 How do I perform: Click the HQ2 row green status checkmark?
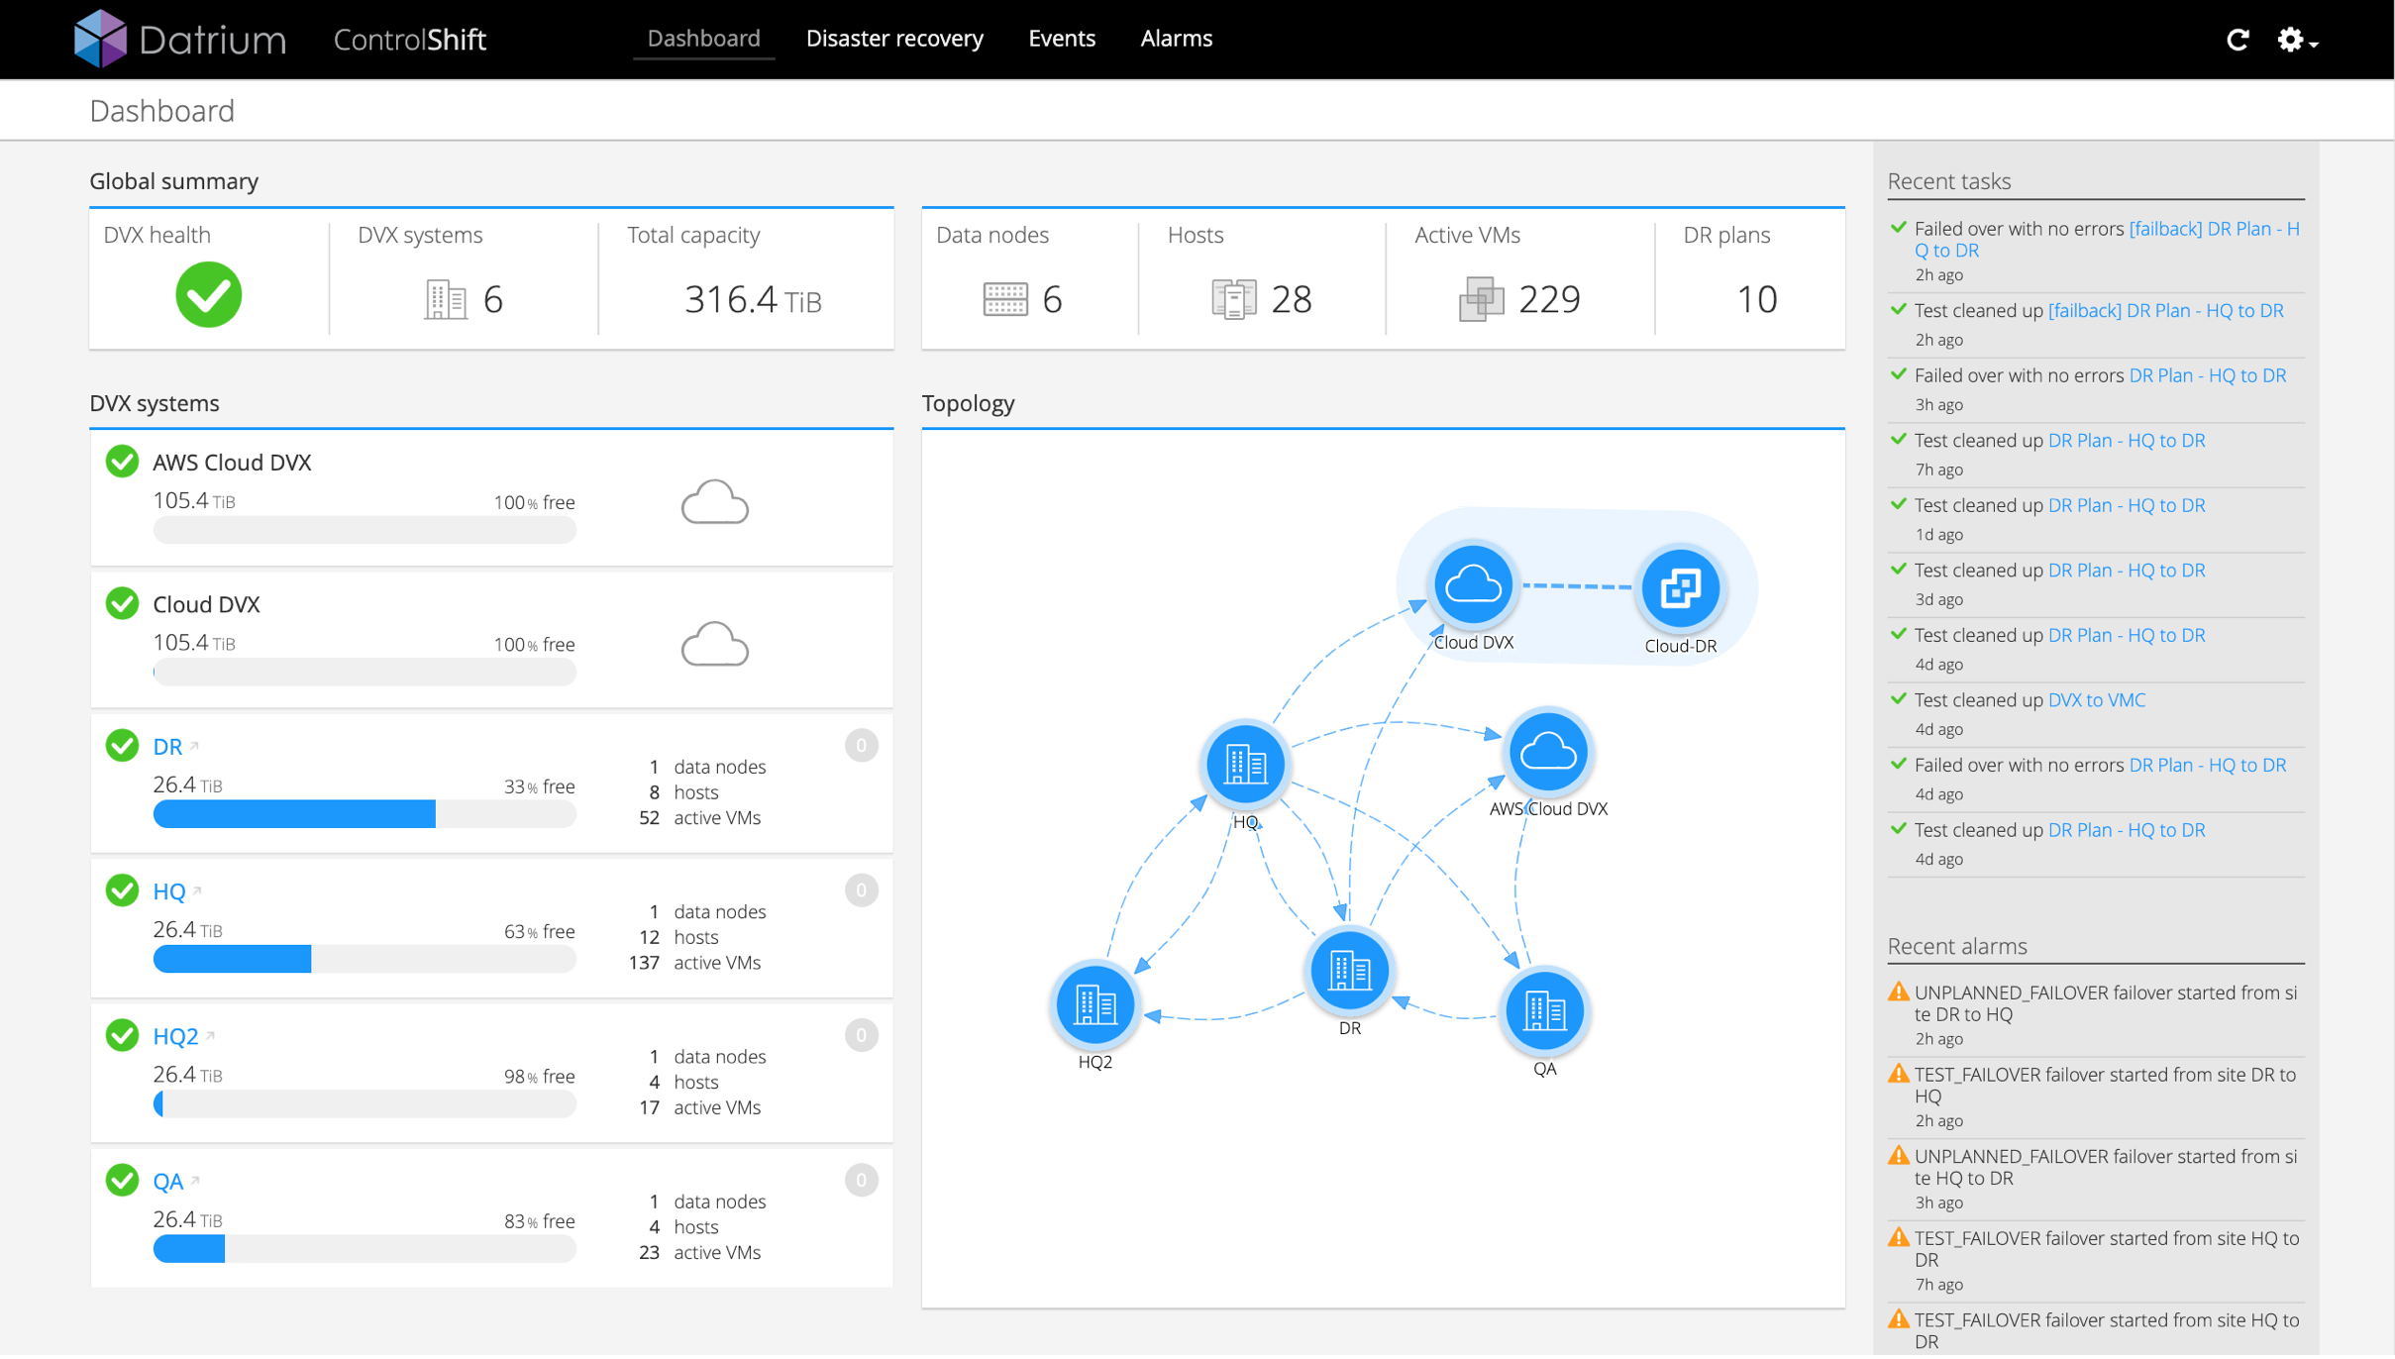[122, 1034]
